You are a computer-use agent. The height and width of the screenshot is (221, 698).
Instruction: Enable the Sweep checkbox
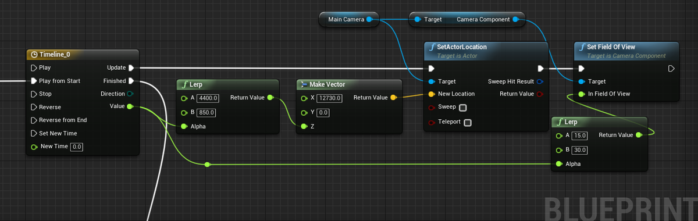[x=462, y=108]
